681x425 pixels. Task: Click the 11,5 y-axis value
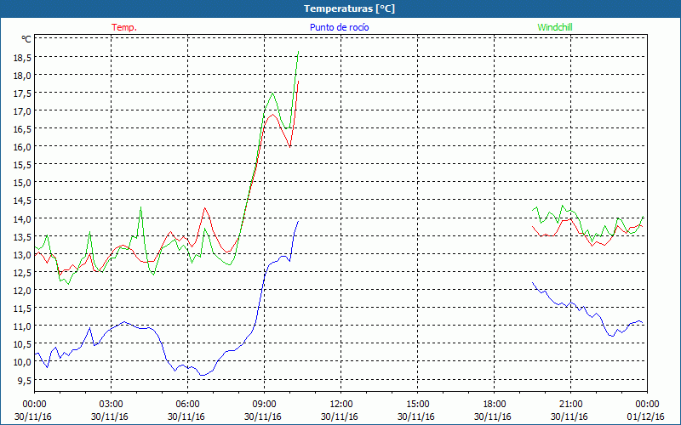22,309
